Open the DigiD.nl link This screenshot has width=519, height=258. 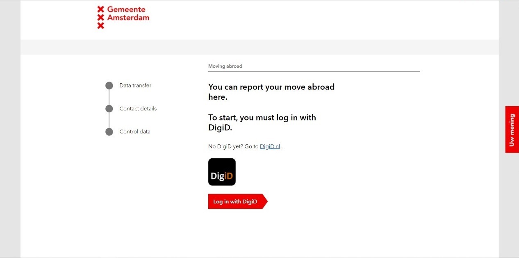tap(270, 146)
